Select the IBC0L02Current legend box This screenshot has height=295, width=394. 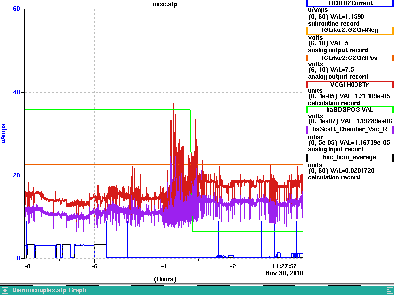point(350,3)
